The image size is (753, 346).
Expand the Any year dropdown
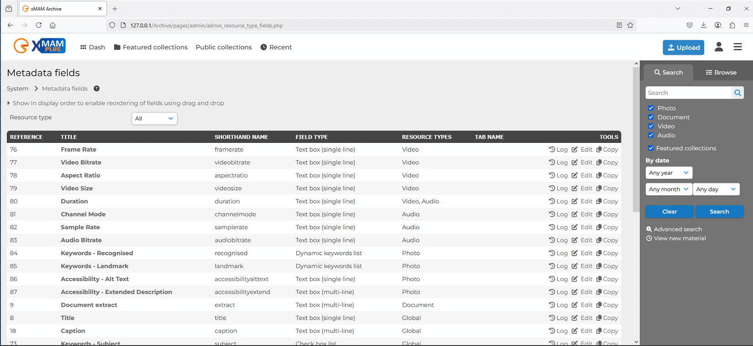tap(669, 173)
